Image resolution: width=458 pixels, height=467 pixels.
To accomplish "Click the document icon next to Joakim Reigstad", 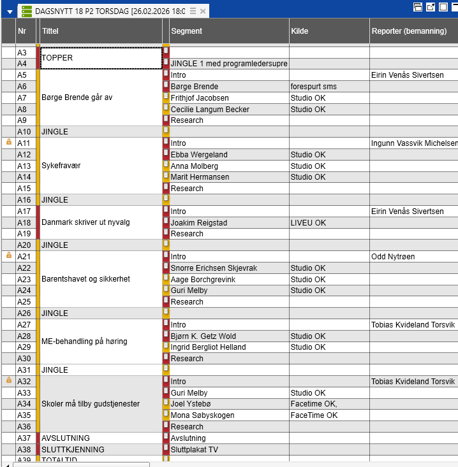I will click(x=166, y=222).
